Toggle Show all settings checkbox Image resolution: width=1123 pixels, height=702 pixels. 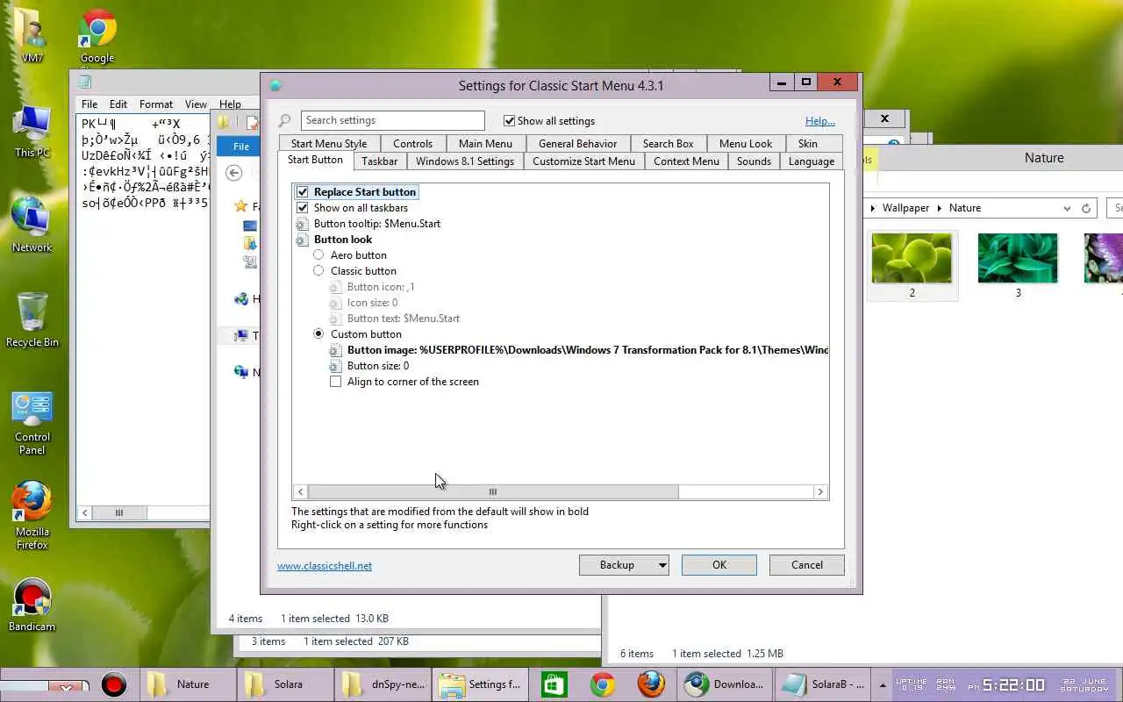[x=509, y=121]
